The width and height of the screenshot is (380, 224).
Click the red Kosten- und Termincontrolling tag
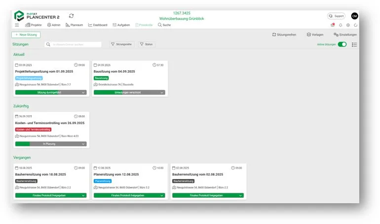click(33, 130)
